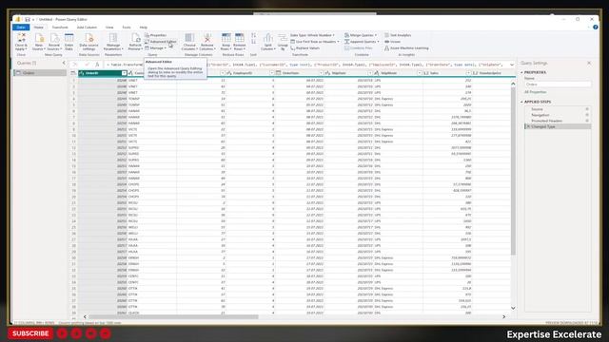The height and width of the screenshot is (342, 609).
Task: Collapse the Queries pane arrow
Action: [64, 63]
